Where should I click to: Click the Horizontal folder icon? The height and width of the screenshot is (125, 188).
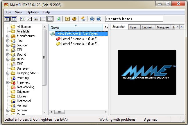pos(13,101)
